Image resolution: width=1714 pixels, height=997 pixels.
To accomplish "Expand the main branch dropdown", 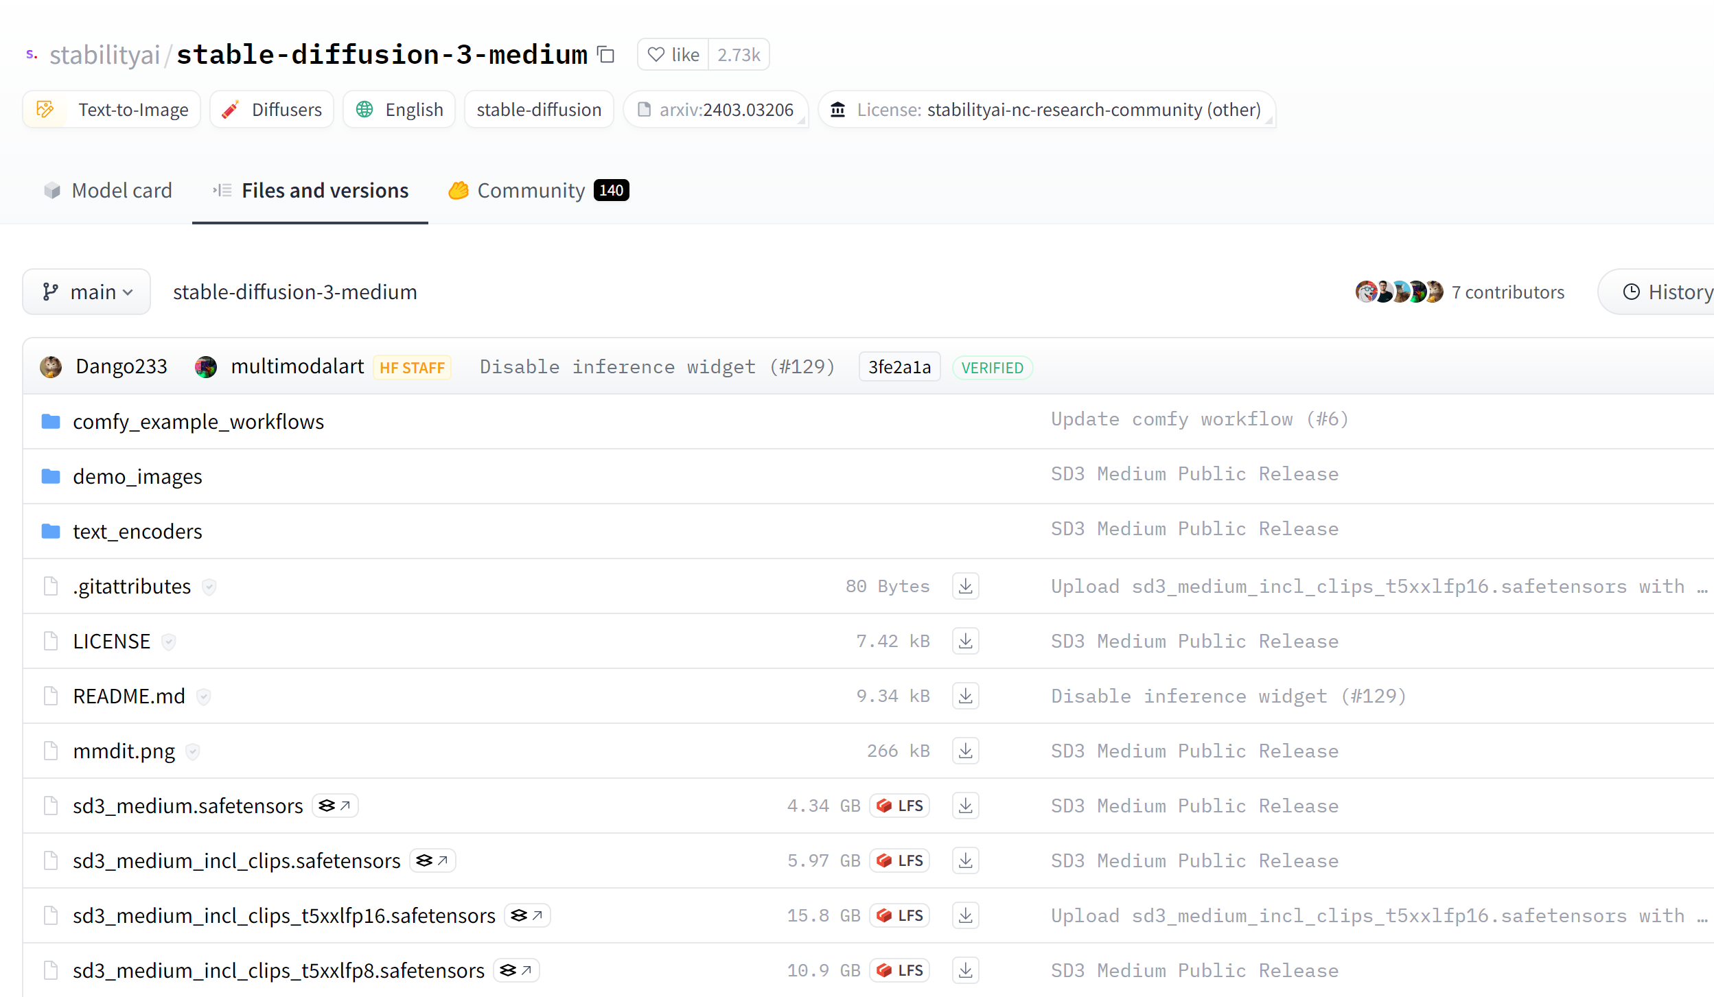I will (x=86, y=292).
